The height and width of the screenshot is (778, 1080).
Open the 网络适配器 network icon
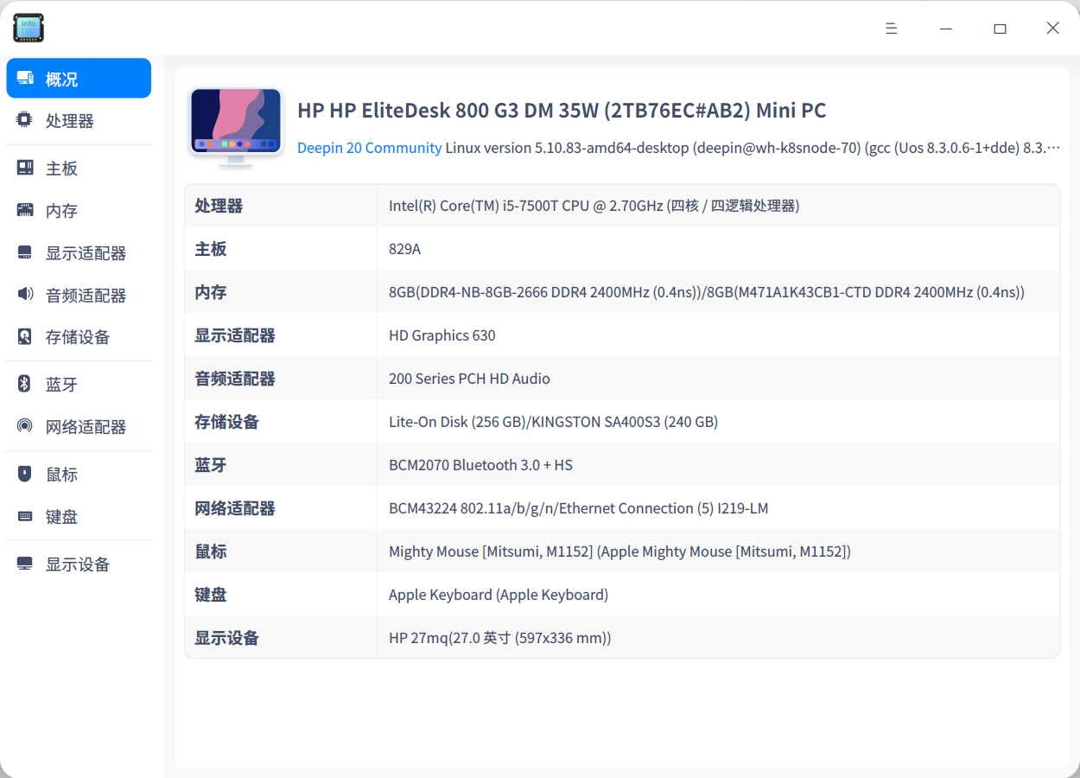(x=24, y=426)
